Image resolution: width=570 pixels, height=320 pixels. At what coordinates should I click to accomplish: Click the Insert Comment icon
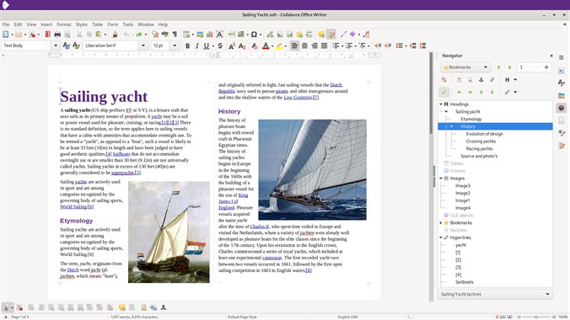point(321,35)
